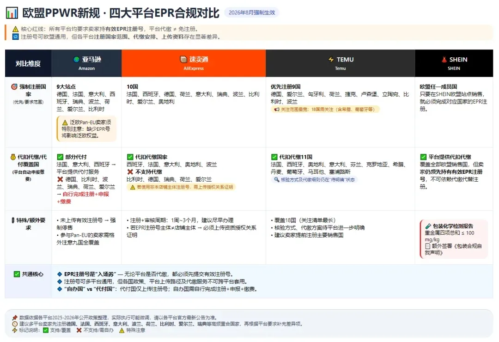Click the warning icon before 若使用非本店铺主体注册号
This screenshot has height=342, width=499.
[x=133, y=187]
